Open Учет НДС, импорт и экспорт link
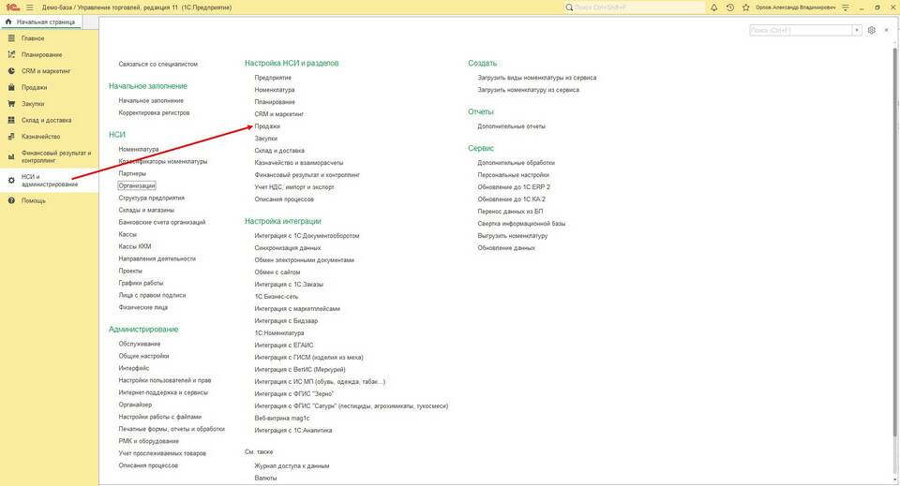Image resolution: width=900 pixels, height=486 pixels. 294,187
